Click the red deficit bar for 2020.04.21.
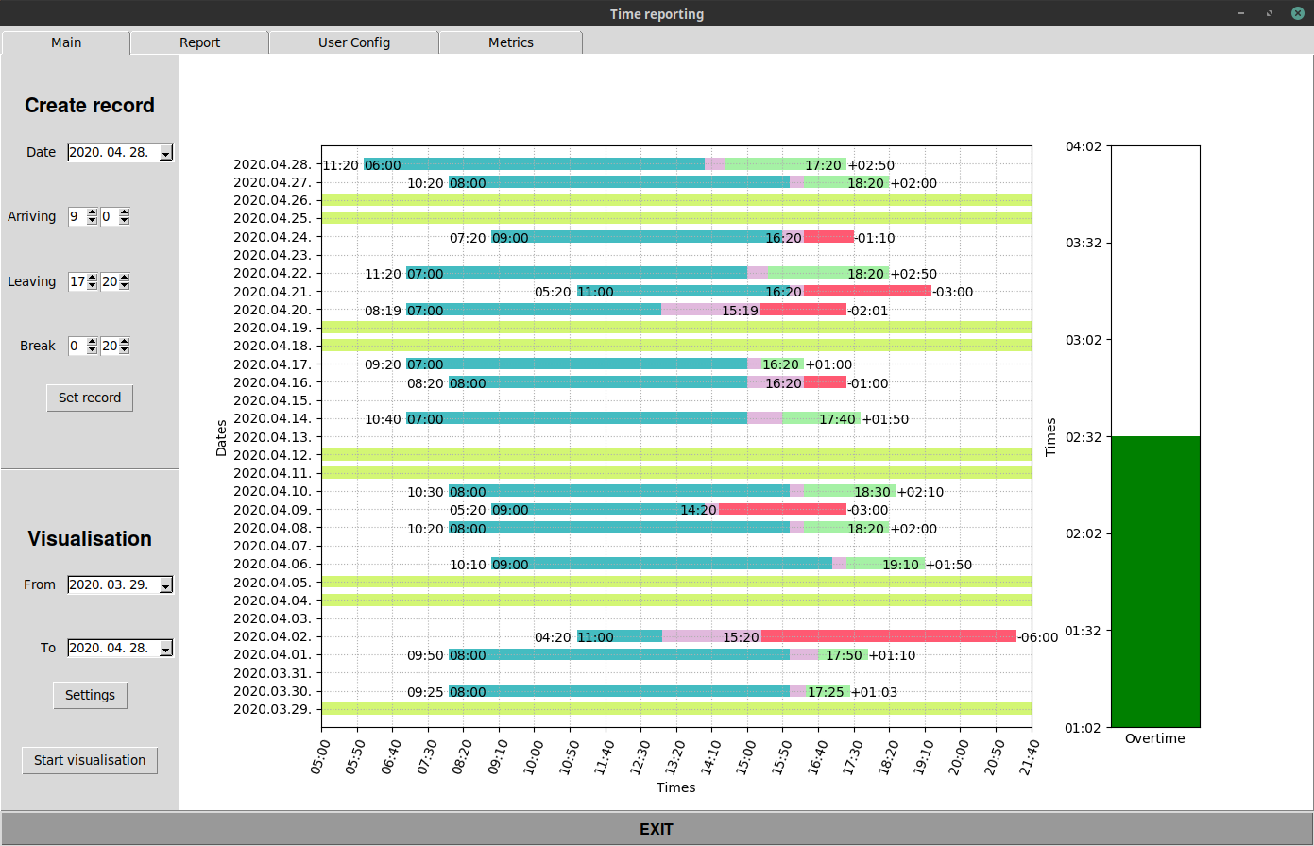 (867, 291)
